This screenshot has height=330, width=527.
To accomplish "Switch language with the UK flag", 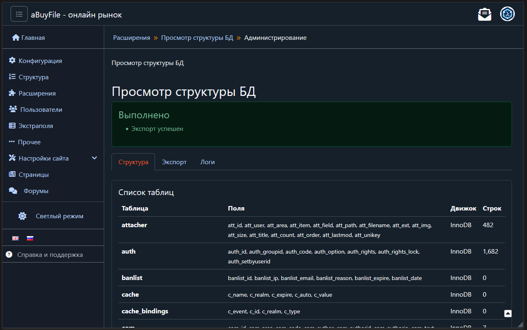I will coord(15,238).
